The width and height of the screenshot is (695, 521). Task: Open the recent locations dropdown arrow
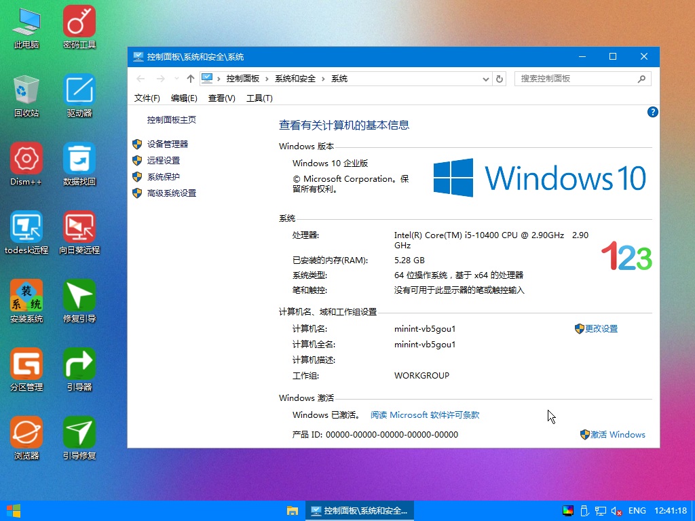(176, 79)
